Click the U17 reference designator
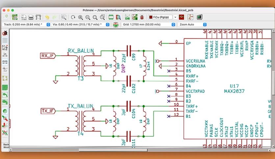 234,86
